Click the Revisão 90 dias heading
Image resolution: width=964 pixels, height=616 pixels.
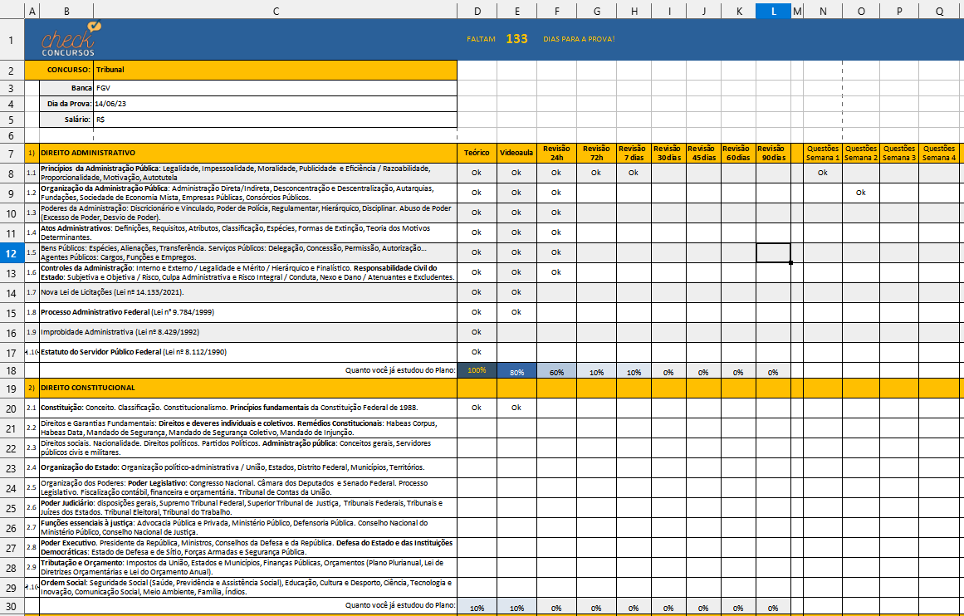[x=773, y=153]
